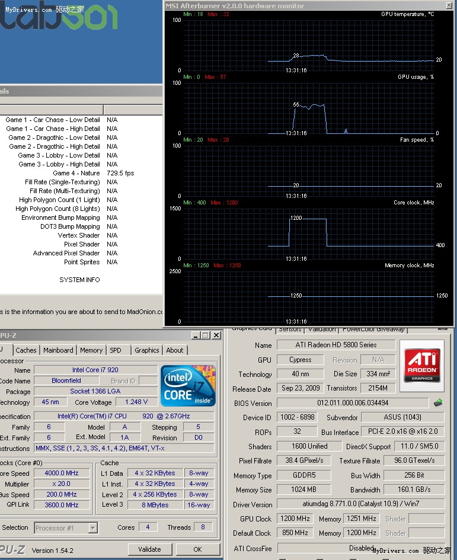Click the Memory clock graph in Afterburner
The height and width of the screenshot is (560, 457).
pos(309,297)
